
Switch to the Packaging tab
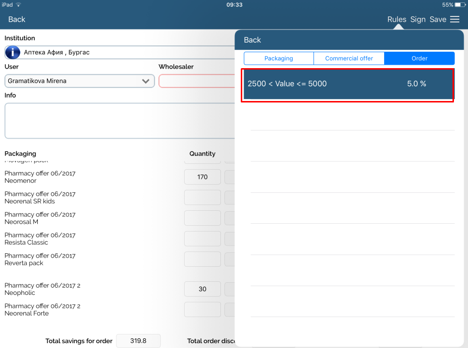tap(279, 58)
